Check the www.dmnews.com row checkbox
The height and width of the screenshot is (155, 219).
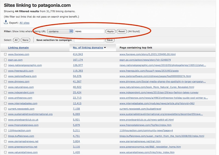5,81
